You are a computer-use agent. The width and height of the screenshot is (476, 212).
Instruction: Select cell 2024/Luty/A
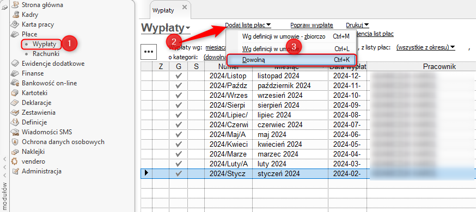click(229, 164)
